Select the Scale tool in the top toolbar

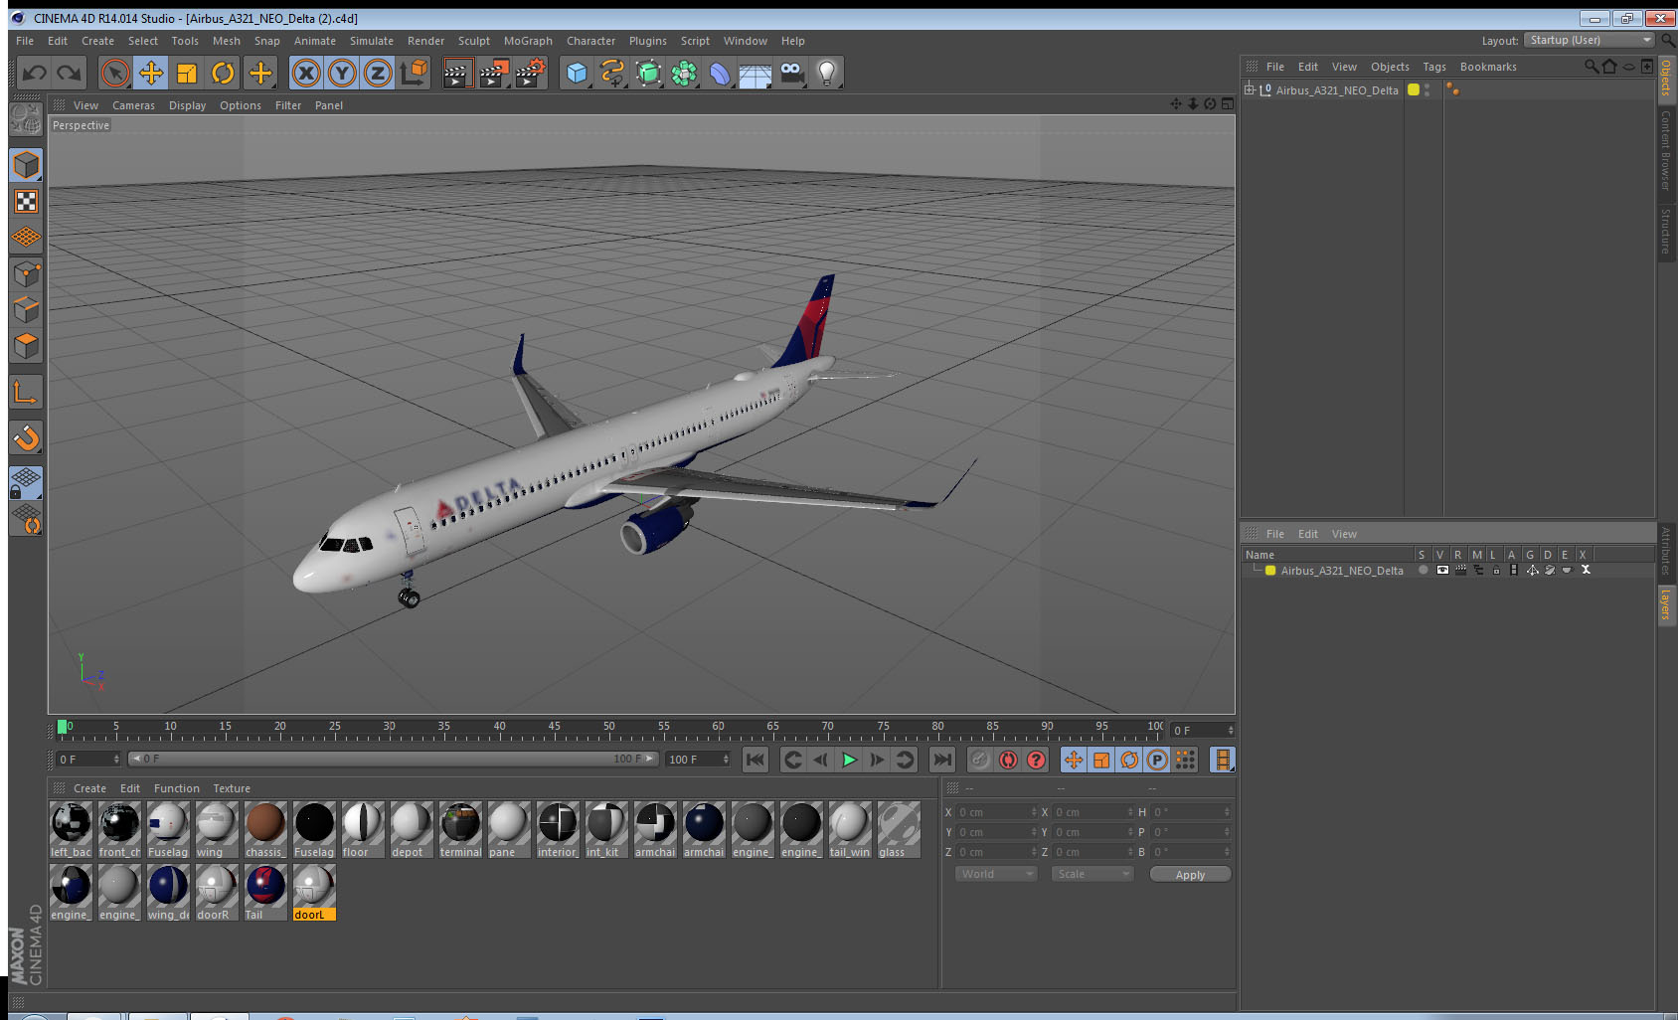(x=187, y=73)
